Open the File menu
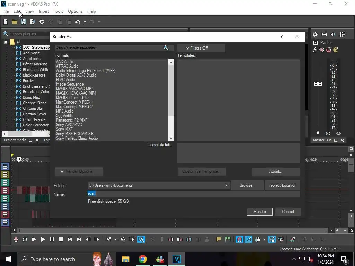 point(6,11)
